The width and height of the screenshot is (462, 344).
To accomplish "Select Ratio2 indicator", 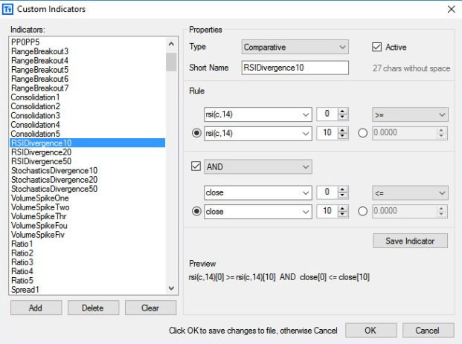I will (87, 253).
